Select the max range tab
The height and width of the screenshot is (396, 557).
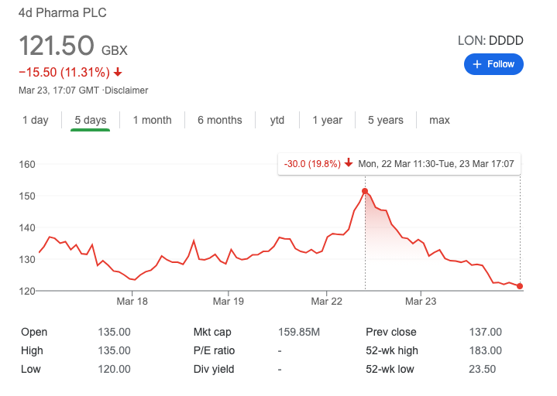pos(439,120)
